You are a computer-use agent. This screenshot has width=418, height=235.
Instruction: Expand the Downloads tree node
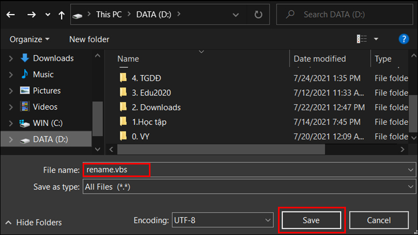click(10, 58)
